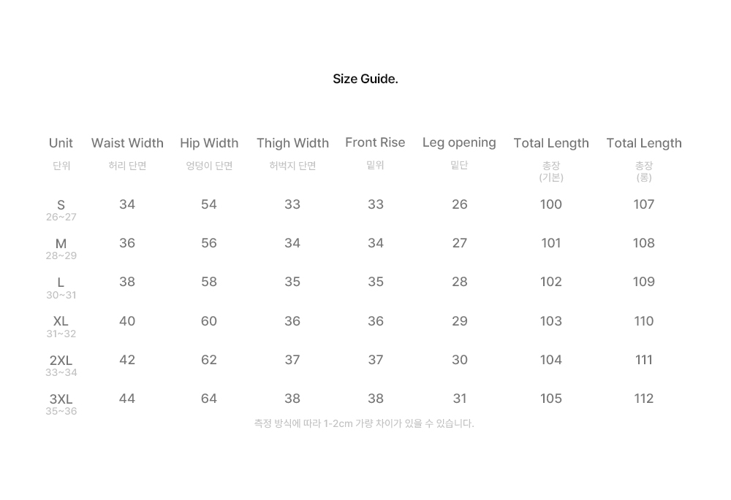The height and width of the screenshot is (500, 731).
Task: Click the 100 total length value
Action: [x=550, y=204]
